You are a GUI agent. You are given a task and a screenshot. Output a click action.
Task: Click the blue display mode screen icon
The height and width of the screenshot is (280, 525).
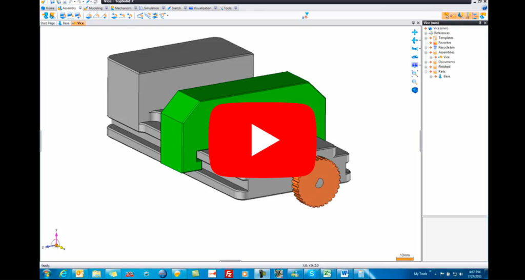(x=414, y=65)
